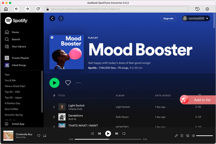Click the Cinderella Boy now-playing title
The image size is (216, 144).
24,134
